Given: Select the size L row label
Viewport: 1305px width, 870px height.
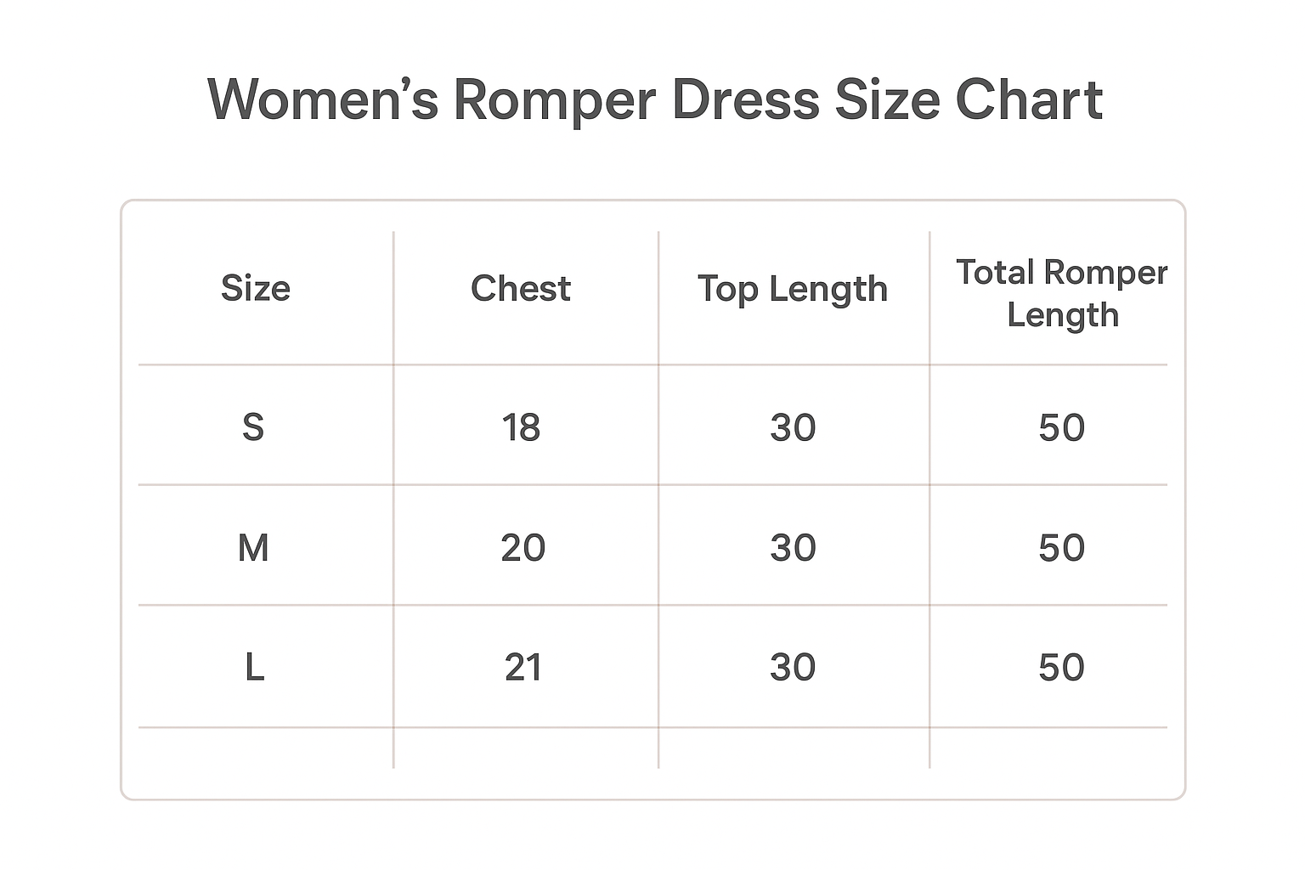Looking at the screenshot, I should [254, 668].
